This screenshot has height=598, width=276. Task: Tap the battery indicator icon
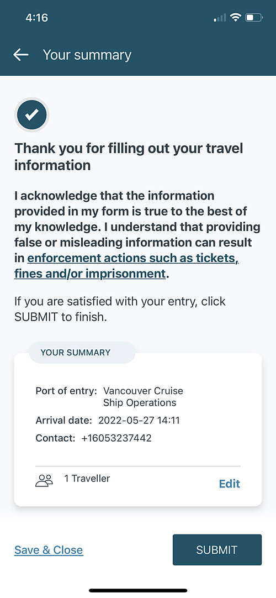[x=254, y=18]
